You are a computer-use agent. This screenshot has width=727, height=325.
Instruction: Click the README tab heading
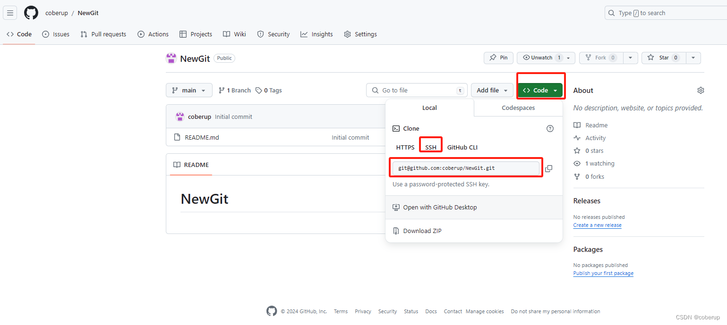pos(191,165)
